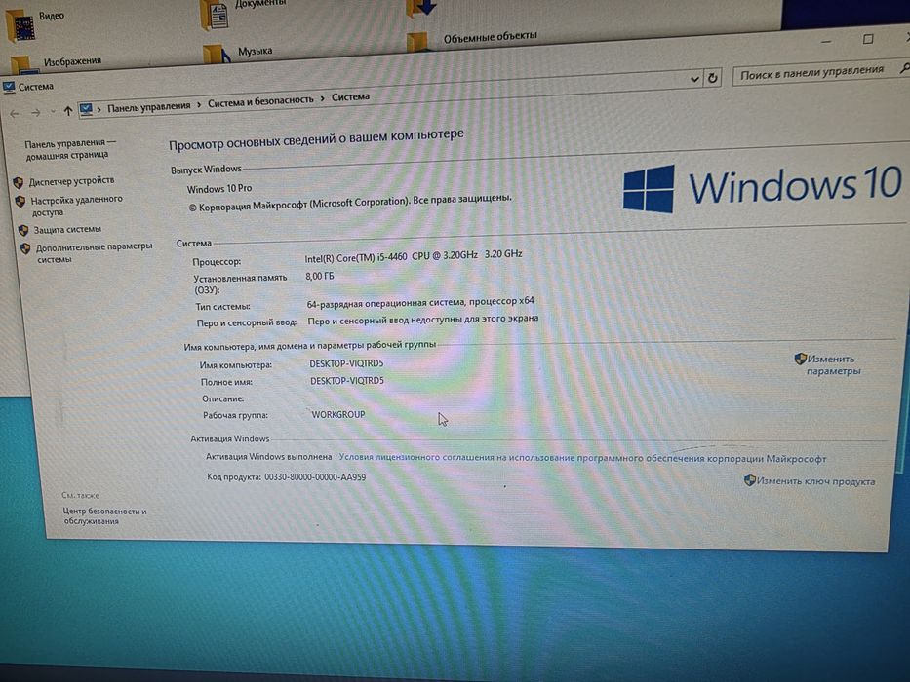910x682 pixels.
Task: Go forward with the right arrow button
Action: (35, 112)
